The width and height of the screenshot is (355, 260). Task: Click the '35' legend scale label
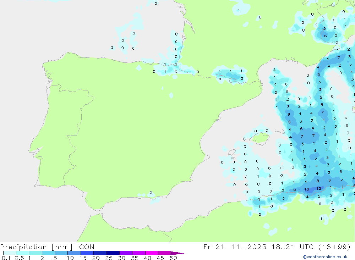[135, 258]
